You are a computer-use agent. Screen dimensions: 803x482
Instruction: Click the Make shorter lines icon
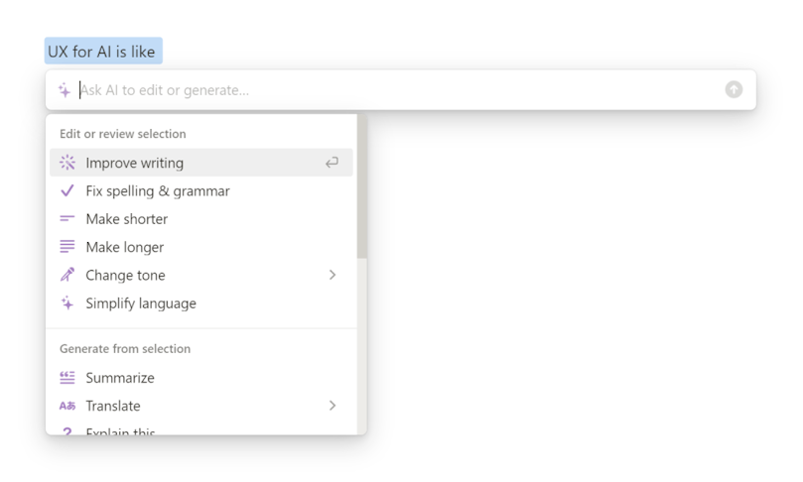[x=67, y=219]
